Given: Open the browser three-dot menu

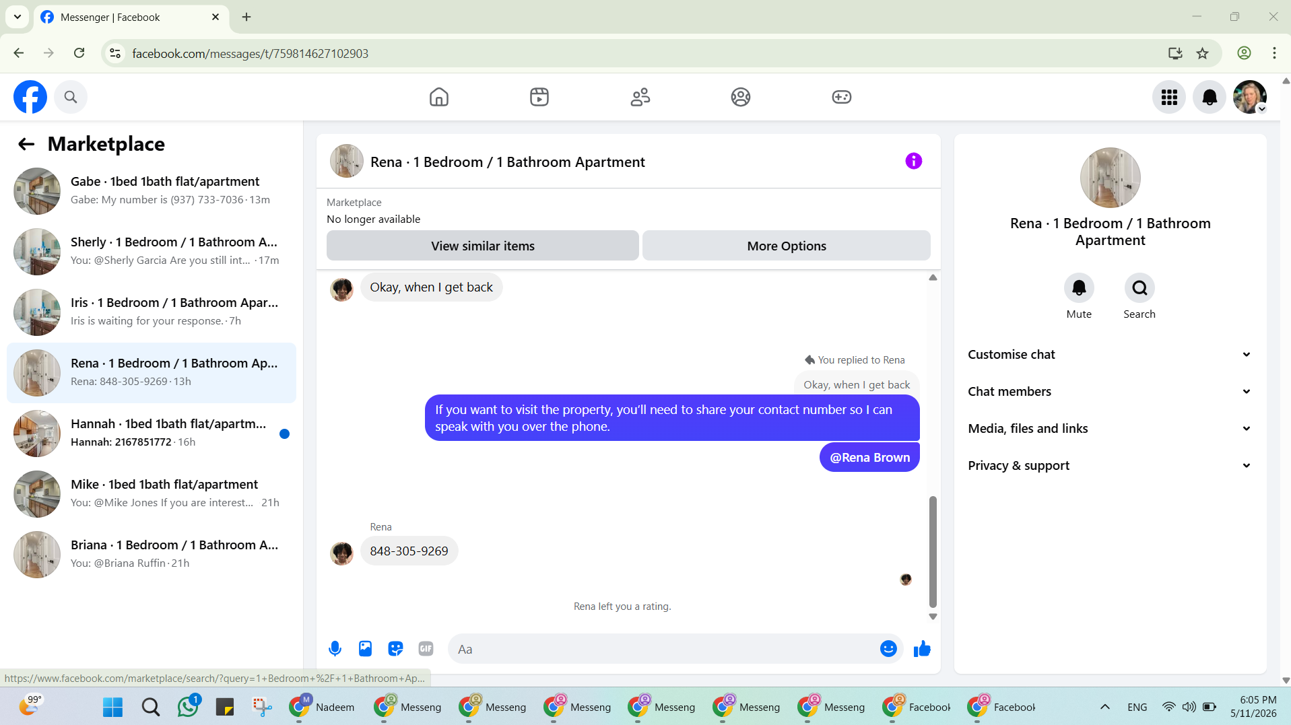Looking at the screenshot, I should (x=1274, y=53).
